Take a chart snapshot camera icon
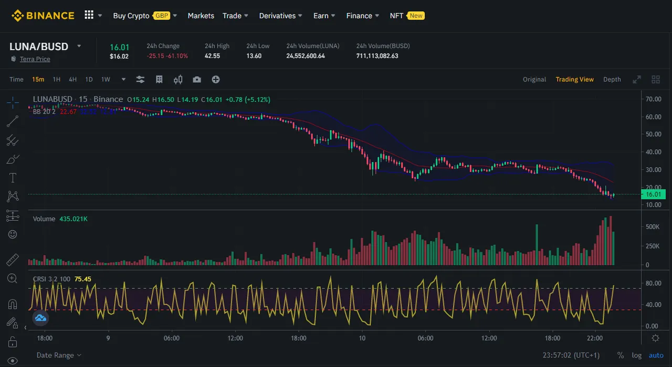 click(x=197, y=80)
